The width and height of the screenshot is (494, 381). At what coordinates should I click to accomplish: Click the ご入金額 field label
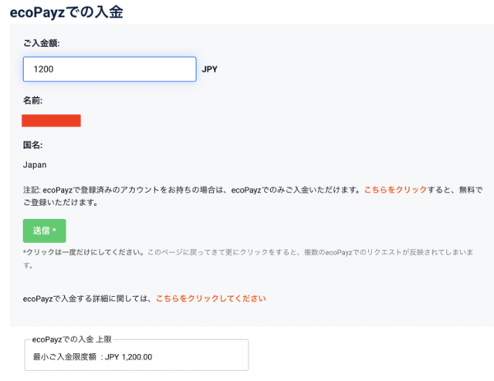point(41,43)
